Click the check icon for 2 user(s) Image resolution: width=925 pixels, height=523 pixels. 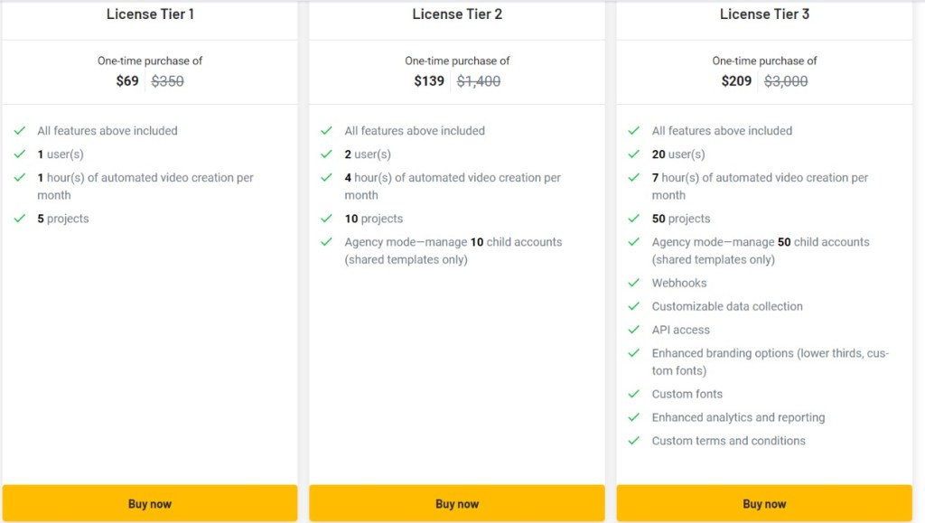[x=327, y=154]
